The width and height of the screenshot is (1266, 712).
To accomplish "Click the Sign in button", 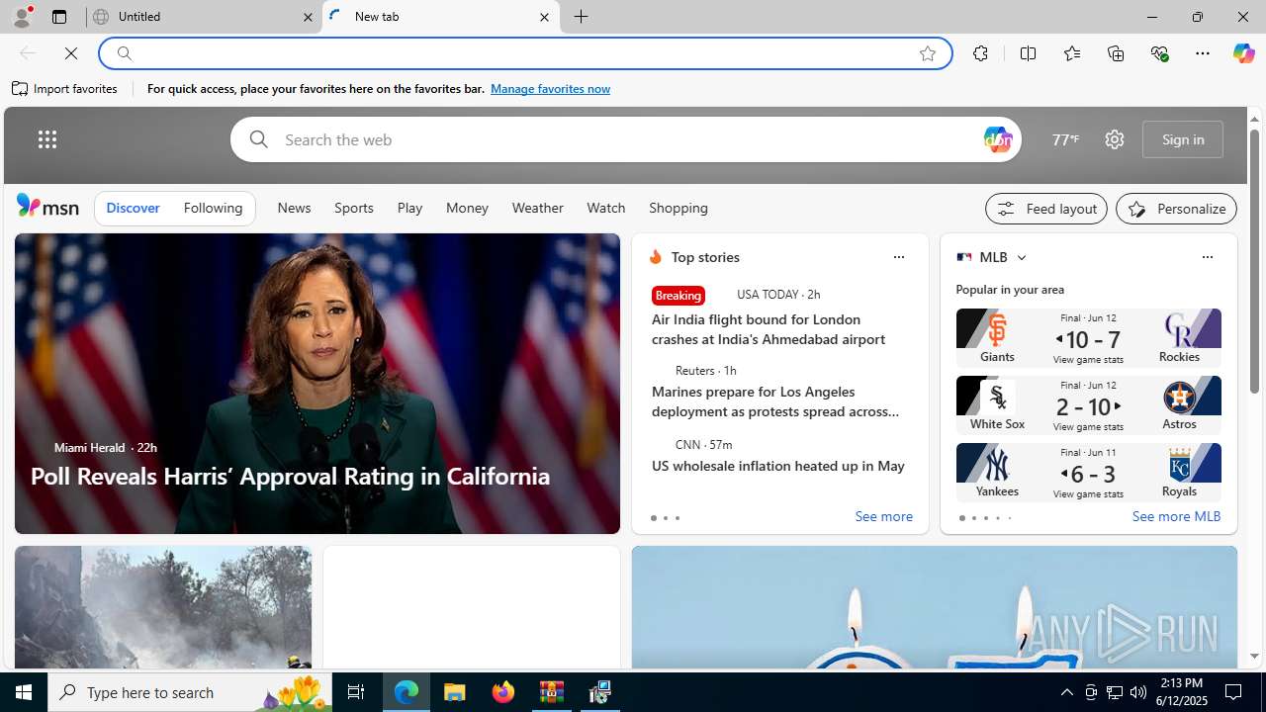I will 1183,139.
